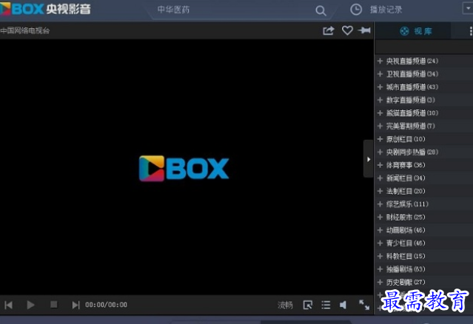473x324 pixels.
Task: Click the share icon above the video
Action: (x=329, y=30)
